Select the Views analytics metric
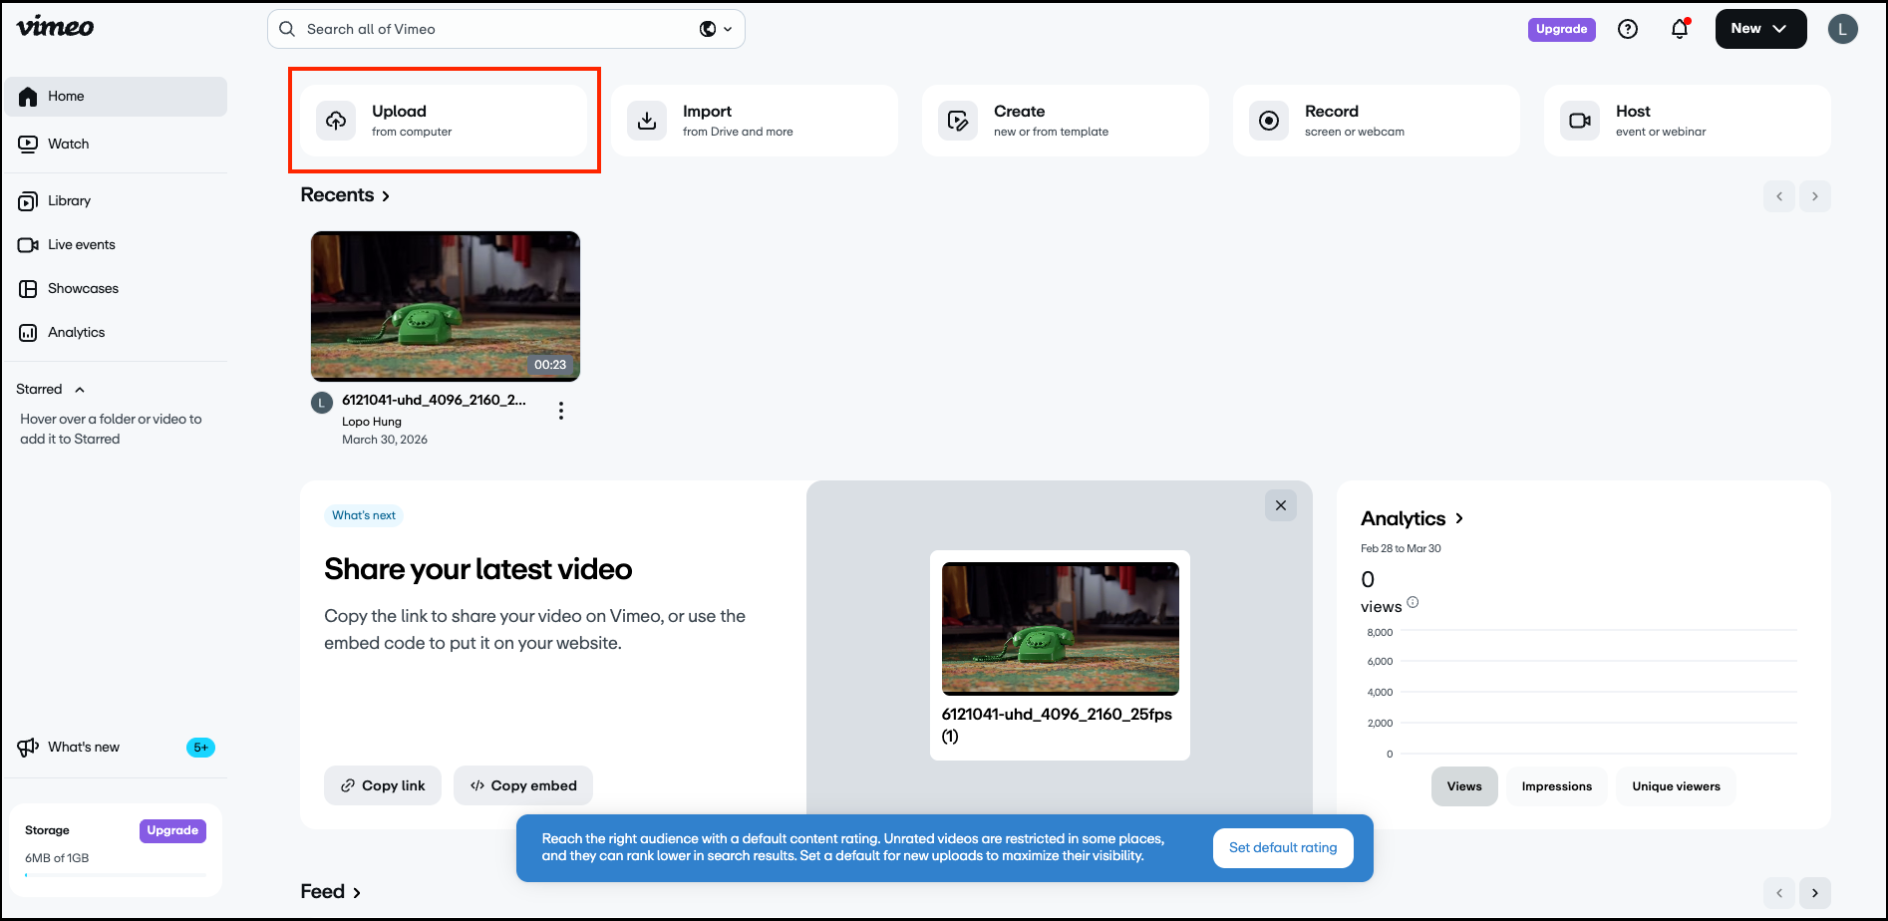The image size is (1888, 921). tap(1464, 786)
